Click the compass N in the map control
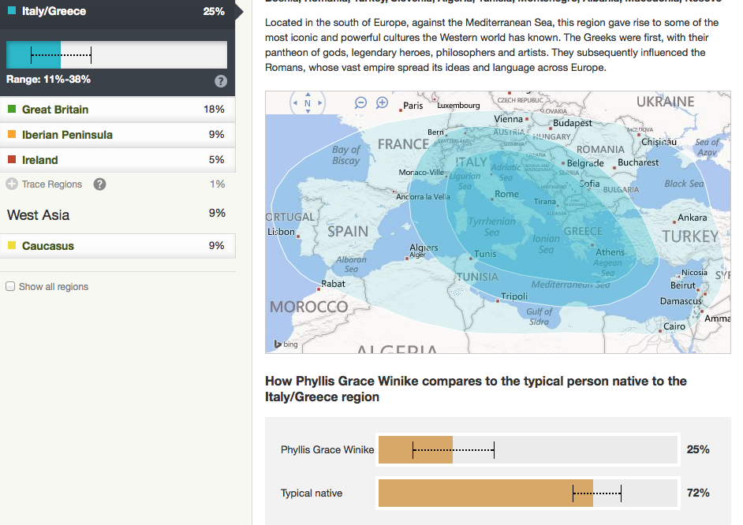Viewport: 743px width, 525px height. (308, 103)
